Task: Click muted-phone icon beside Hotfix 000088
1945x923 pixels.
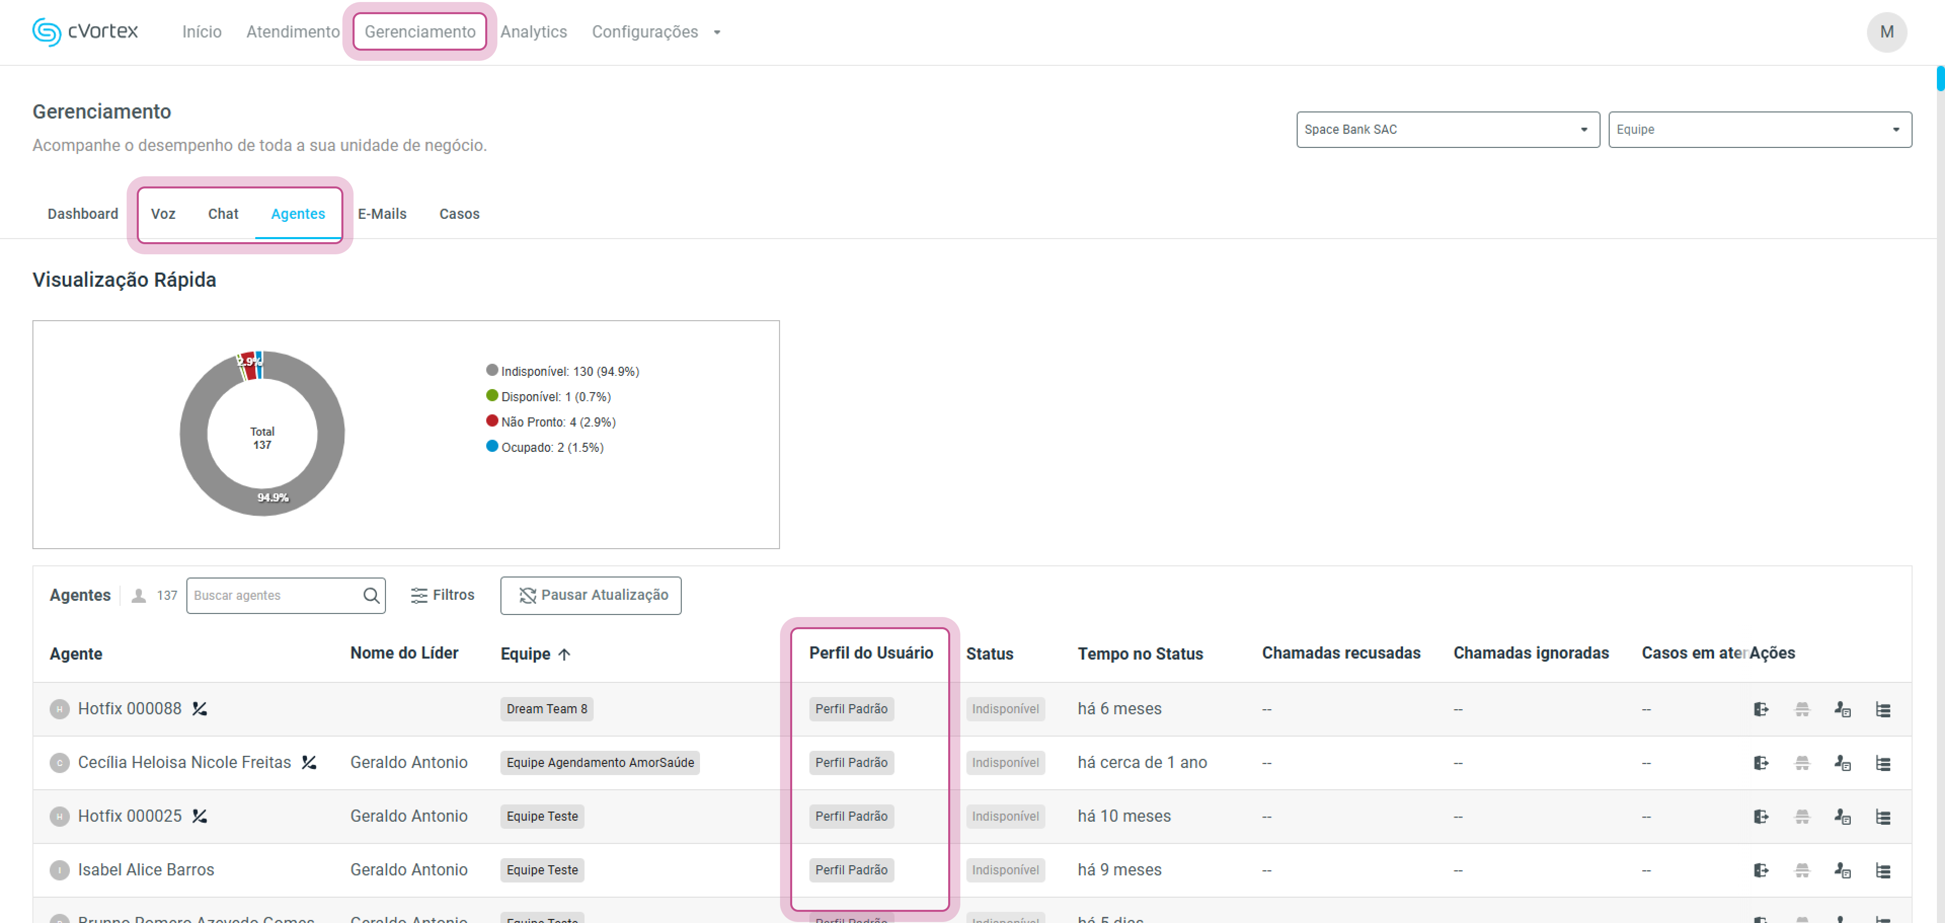Action: click(200, 709)
